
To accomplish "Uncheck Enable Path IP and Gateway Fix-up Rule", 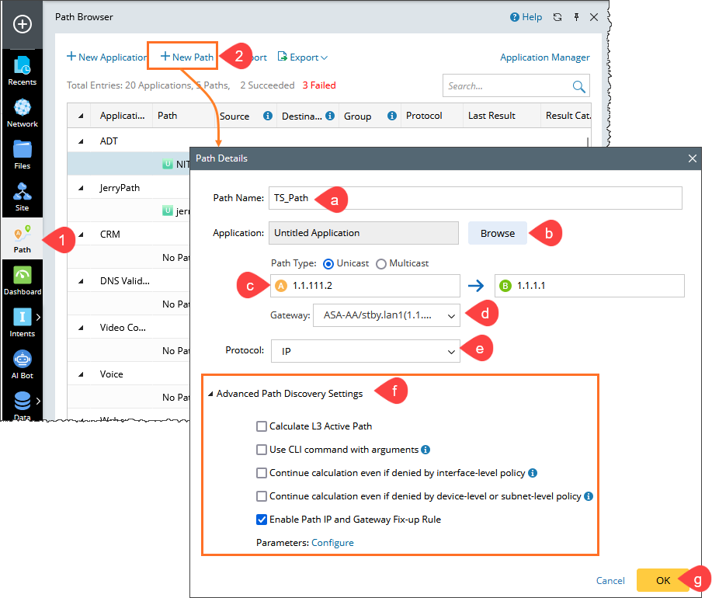I will click(262, 520).
